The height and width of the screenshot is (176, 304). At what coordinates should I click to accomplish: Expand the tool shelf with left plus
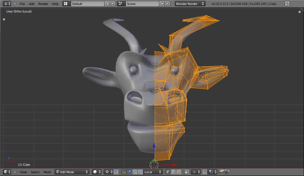(4, 19)
